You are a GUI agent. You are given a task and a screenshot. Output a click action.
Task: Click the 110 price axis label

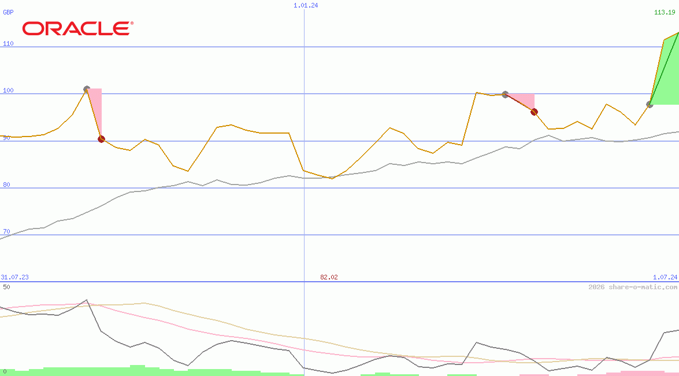[8, 43]
